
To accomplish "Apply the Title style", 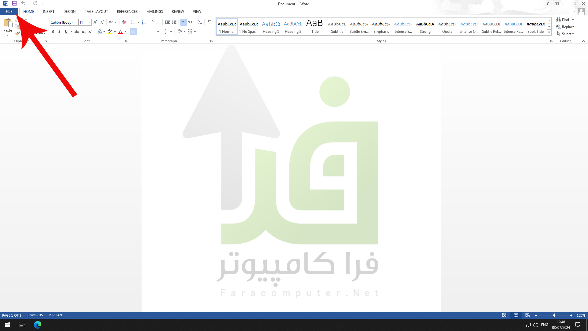I will point(315,27).
